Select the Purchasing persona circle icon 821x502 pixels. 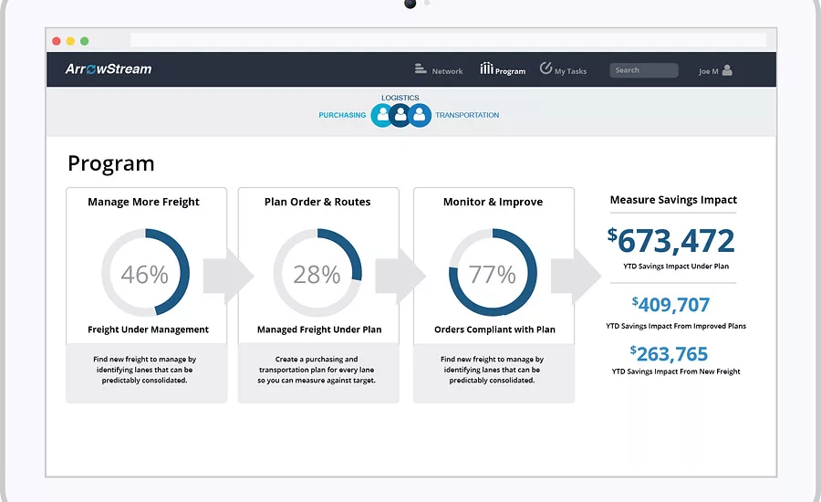pyautogui.click(x=383, y=115)
